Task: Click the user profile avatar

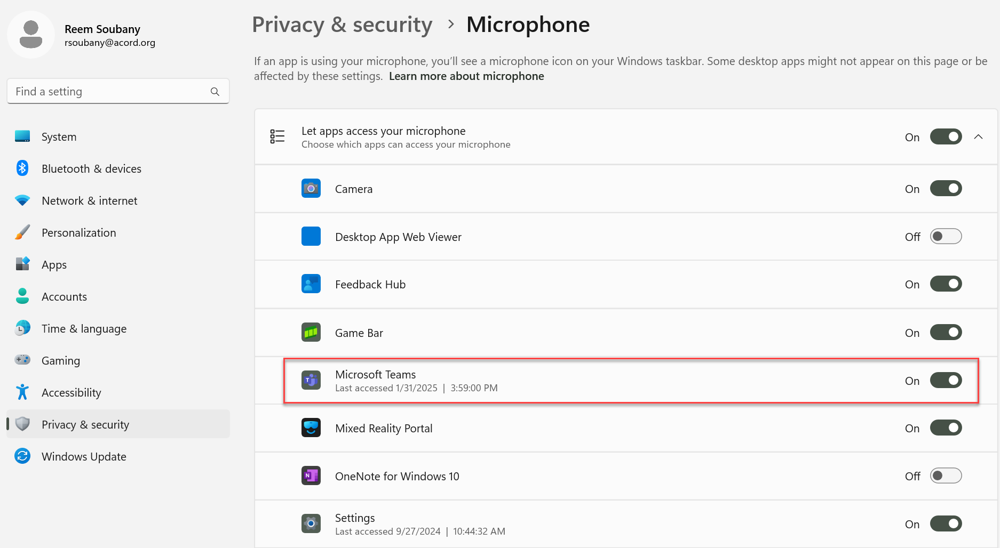Action: (x=31, y=35)
